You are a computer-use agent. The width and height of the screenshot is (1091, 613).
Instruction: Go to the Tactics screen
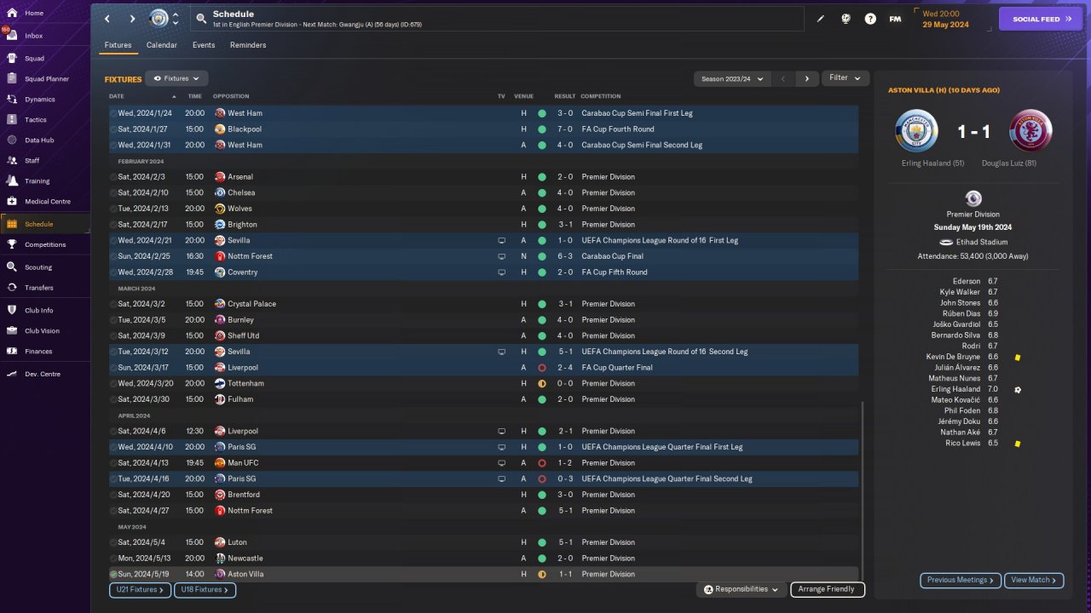pos(36,120)
